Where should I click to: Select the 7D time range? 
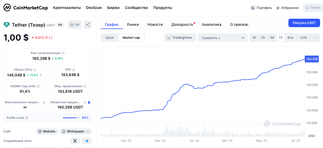point(263,38)
